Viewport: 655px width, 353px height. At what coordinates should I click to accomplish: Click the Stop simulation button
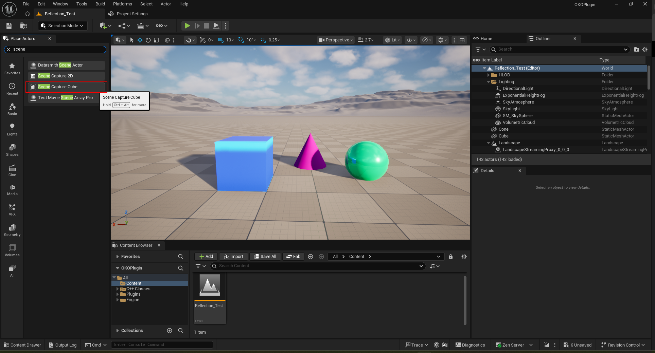[207, 26]
